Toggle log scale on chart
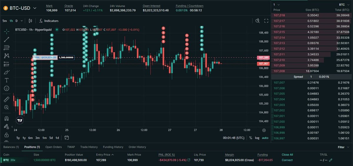 tap(257, 138)
